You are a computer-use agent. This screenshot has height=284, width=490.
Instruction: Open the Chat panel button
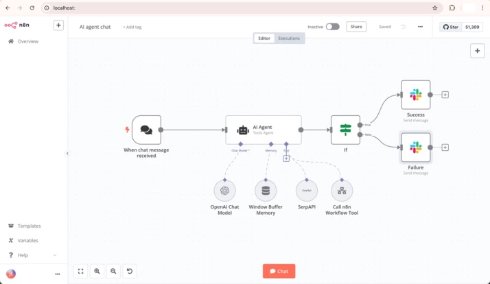coord(279,271)
